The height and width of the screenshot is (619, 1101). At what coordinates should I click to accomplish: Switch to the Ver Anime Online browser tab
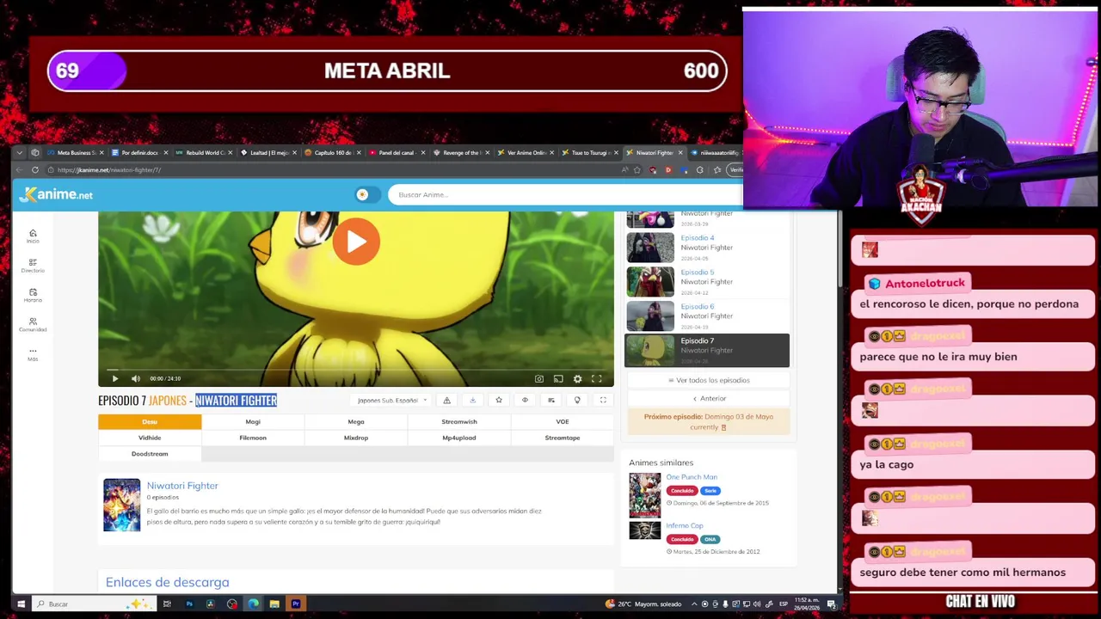coord(526,153)
